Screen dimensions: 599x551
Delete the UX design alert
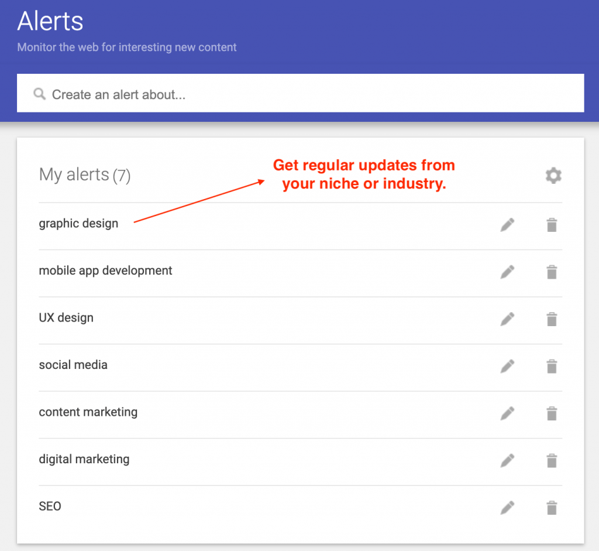pos(552,319)
